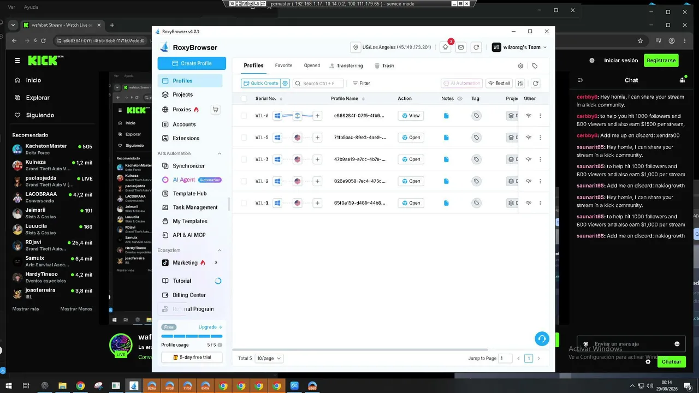Screen dimensions: 699x393
Task: Click the Create Profile button
Action: (x=192, y=63)
